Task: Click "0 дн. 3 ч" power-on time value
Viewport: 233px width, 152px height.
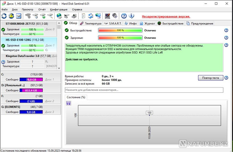Action: click(107, 76)
